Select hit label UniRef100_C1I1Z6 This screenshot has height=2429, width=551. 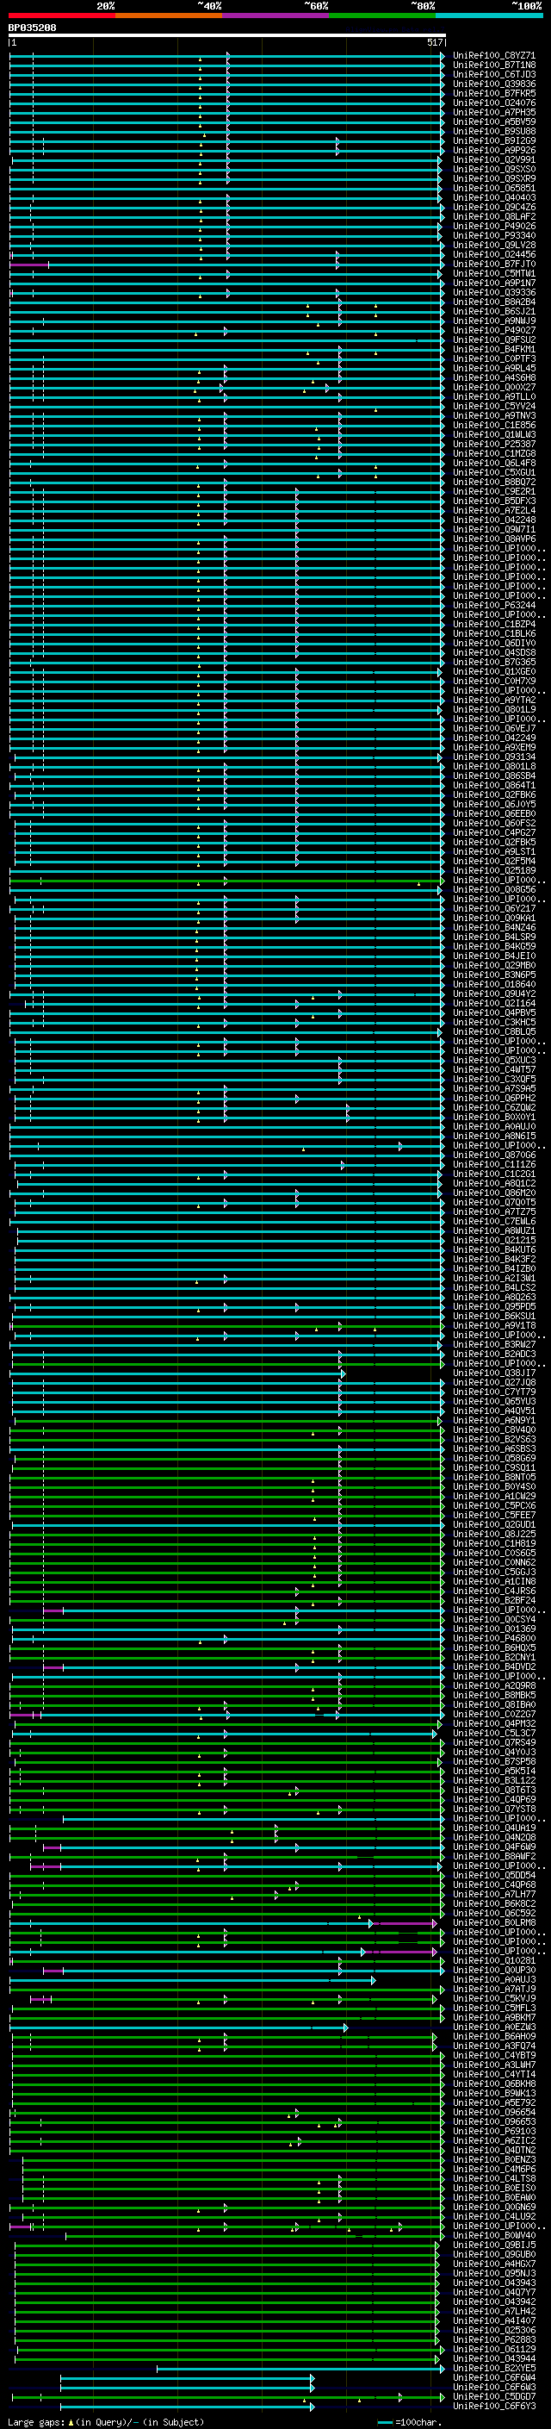pyautogui.click(x=494, y=1165)
